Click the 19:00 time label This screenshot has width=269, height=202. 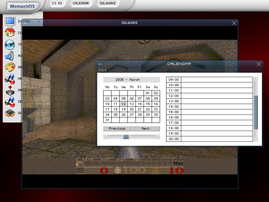[x=174, y=133]
